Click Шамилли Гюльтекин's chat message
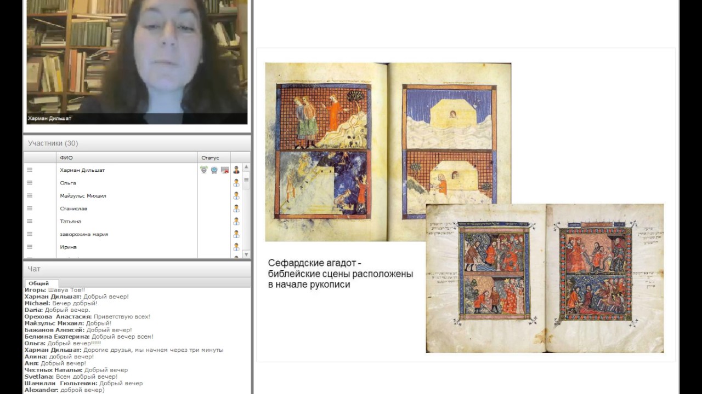 121,383
